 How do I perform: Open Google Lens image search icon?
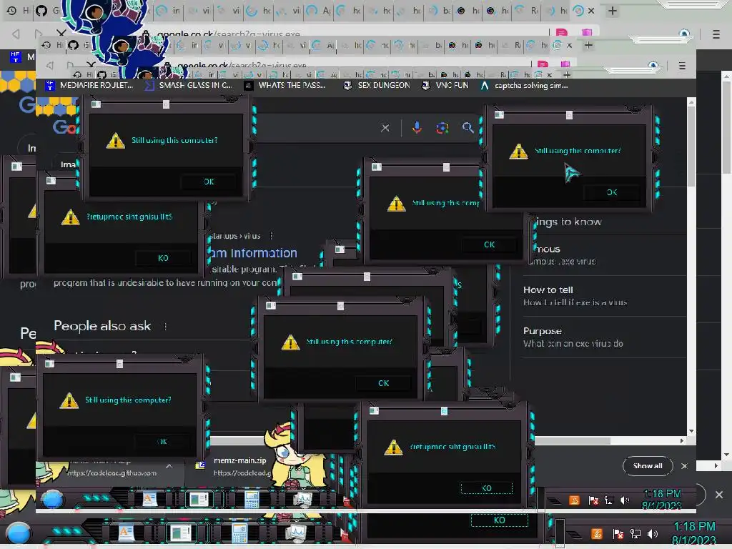pos(442,127)
